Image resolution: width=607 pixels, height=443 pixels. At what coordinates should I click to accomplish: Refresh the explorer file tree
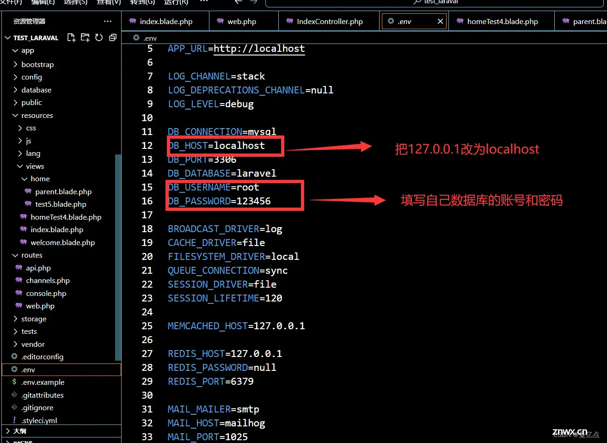[x=99, y=37]
